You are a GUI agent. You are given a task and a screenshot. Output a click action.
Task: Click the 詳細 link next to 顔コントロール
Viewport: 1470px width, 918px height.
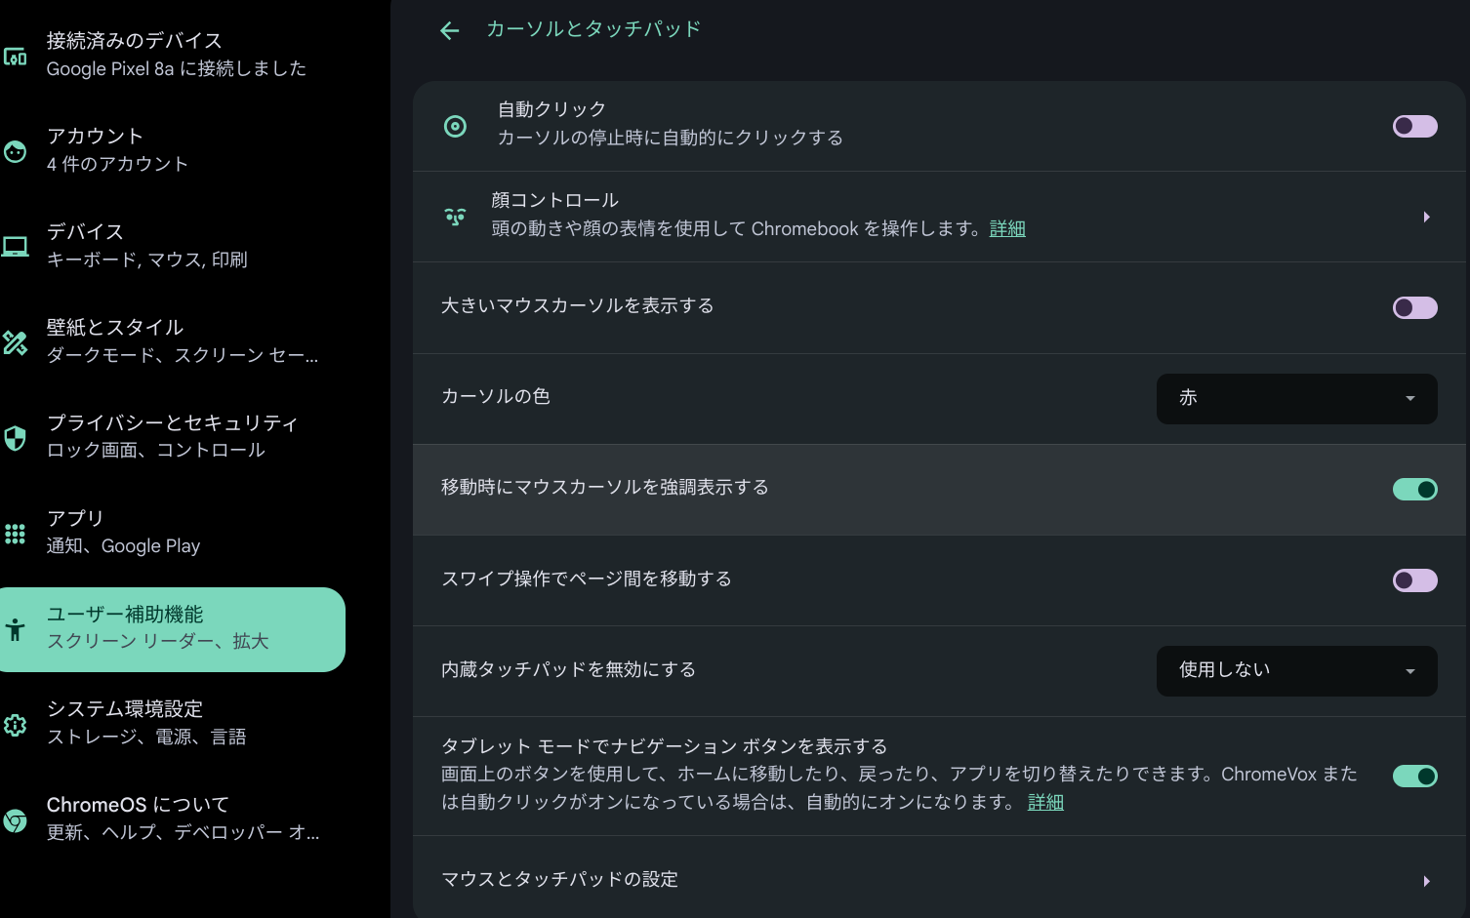coord(1007,228)
